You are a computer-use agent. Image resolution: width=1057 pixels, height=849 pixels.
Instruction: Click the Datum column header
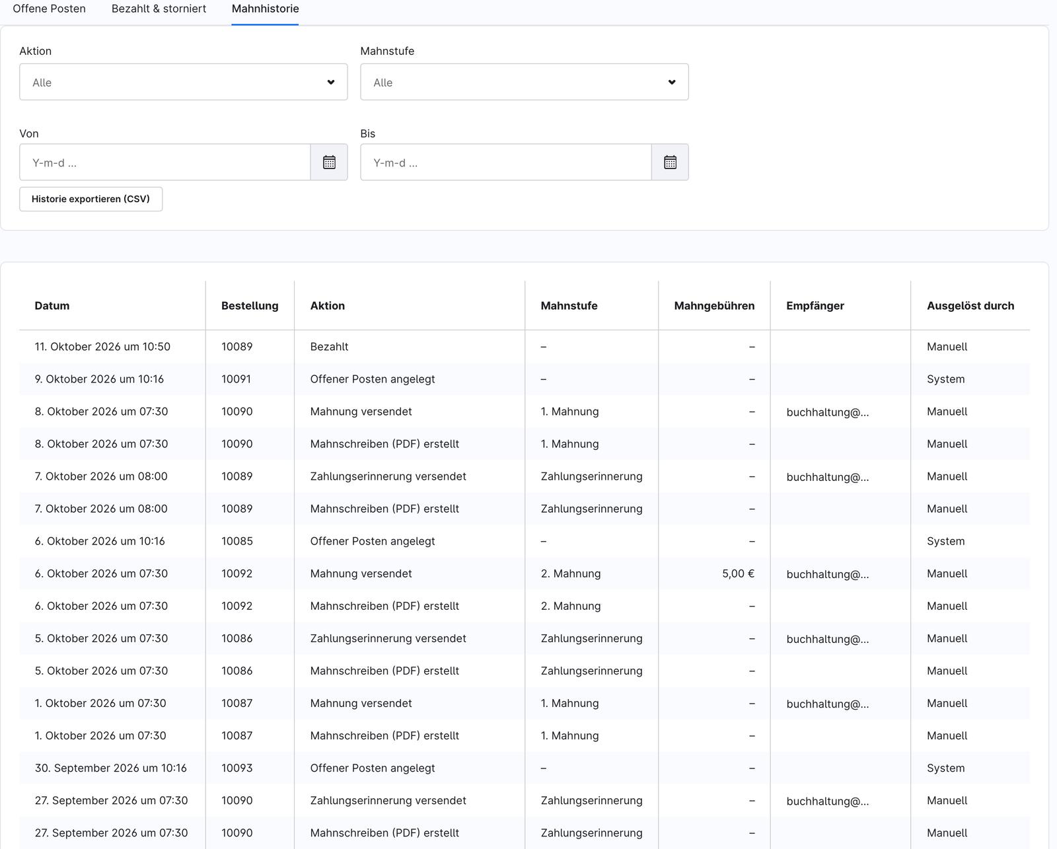pos(52,306)
